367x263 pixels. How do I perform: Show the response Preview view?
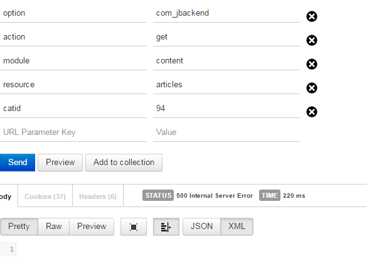(92, 227)
